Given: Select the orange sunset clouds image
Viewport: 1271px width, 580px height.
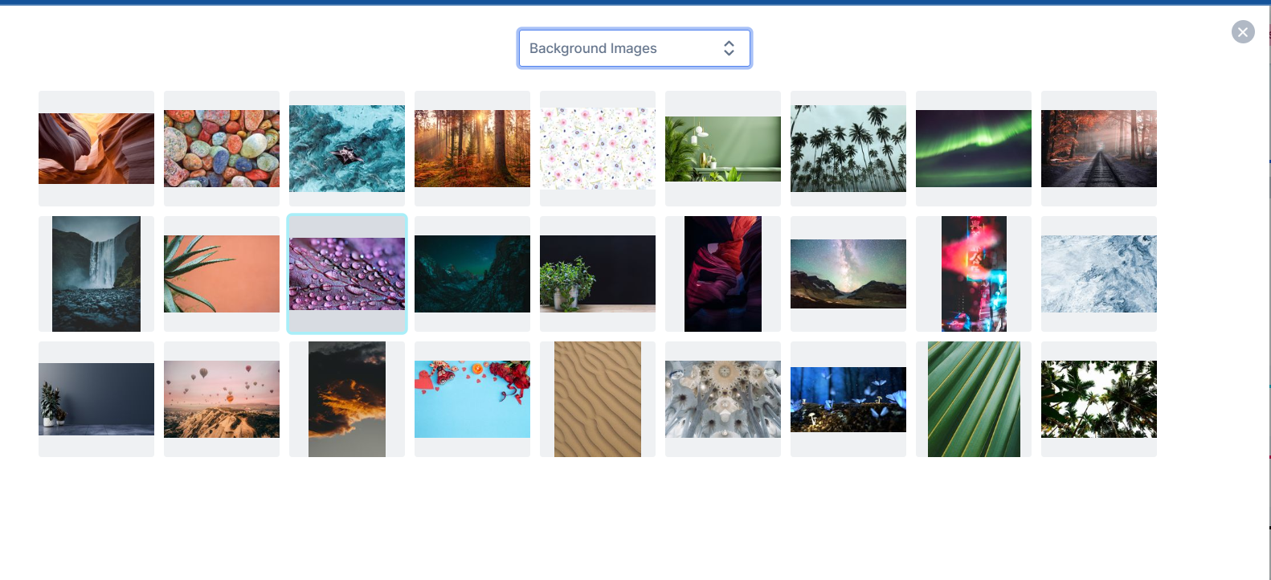Looking at the screenshot, I should [x=347, y=399].
